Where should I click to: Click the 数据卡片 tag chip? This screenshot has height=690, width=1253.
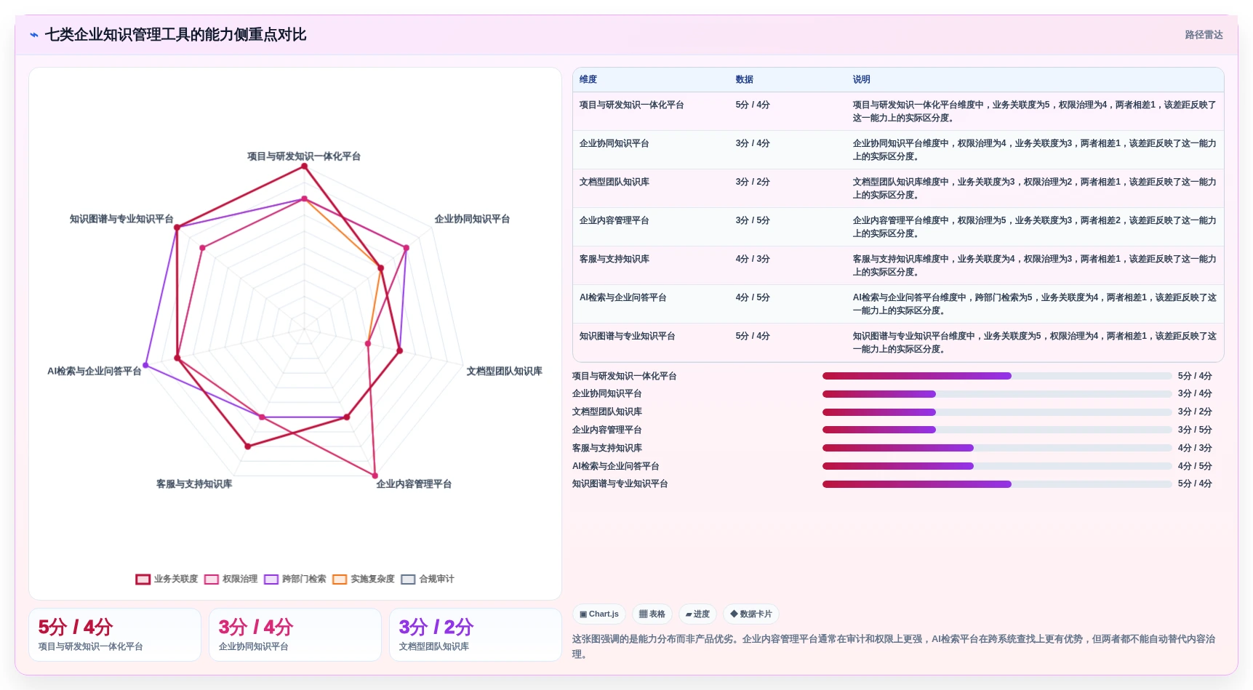coord(751,614)
